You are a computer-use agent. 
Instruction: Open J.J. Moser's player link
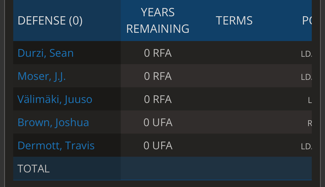(x=42, y=76)
